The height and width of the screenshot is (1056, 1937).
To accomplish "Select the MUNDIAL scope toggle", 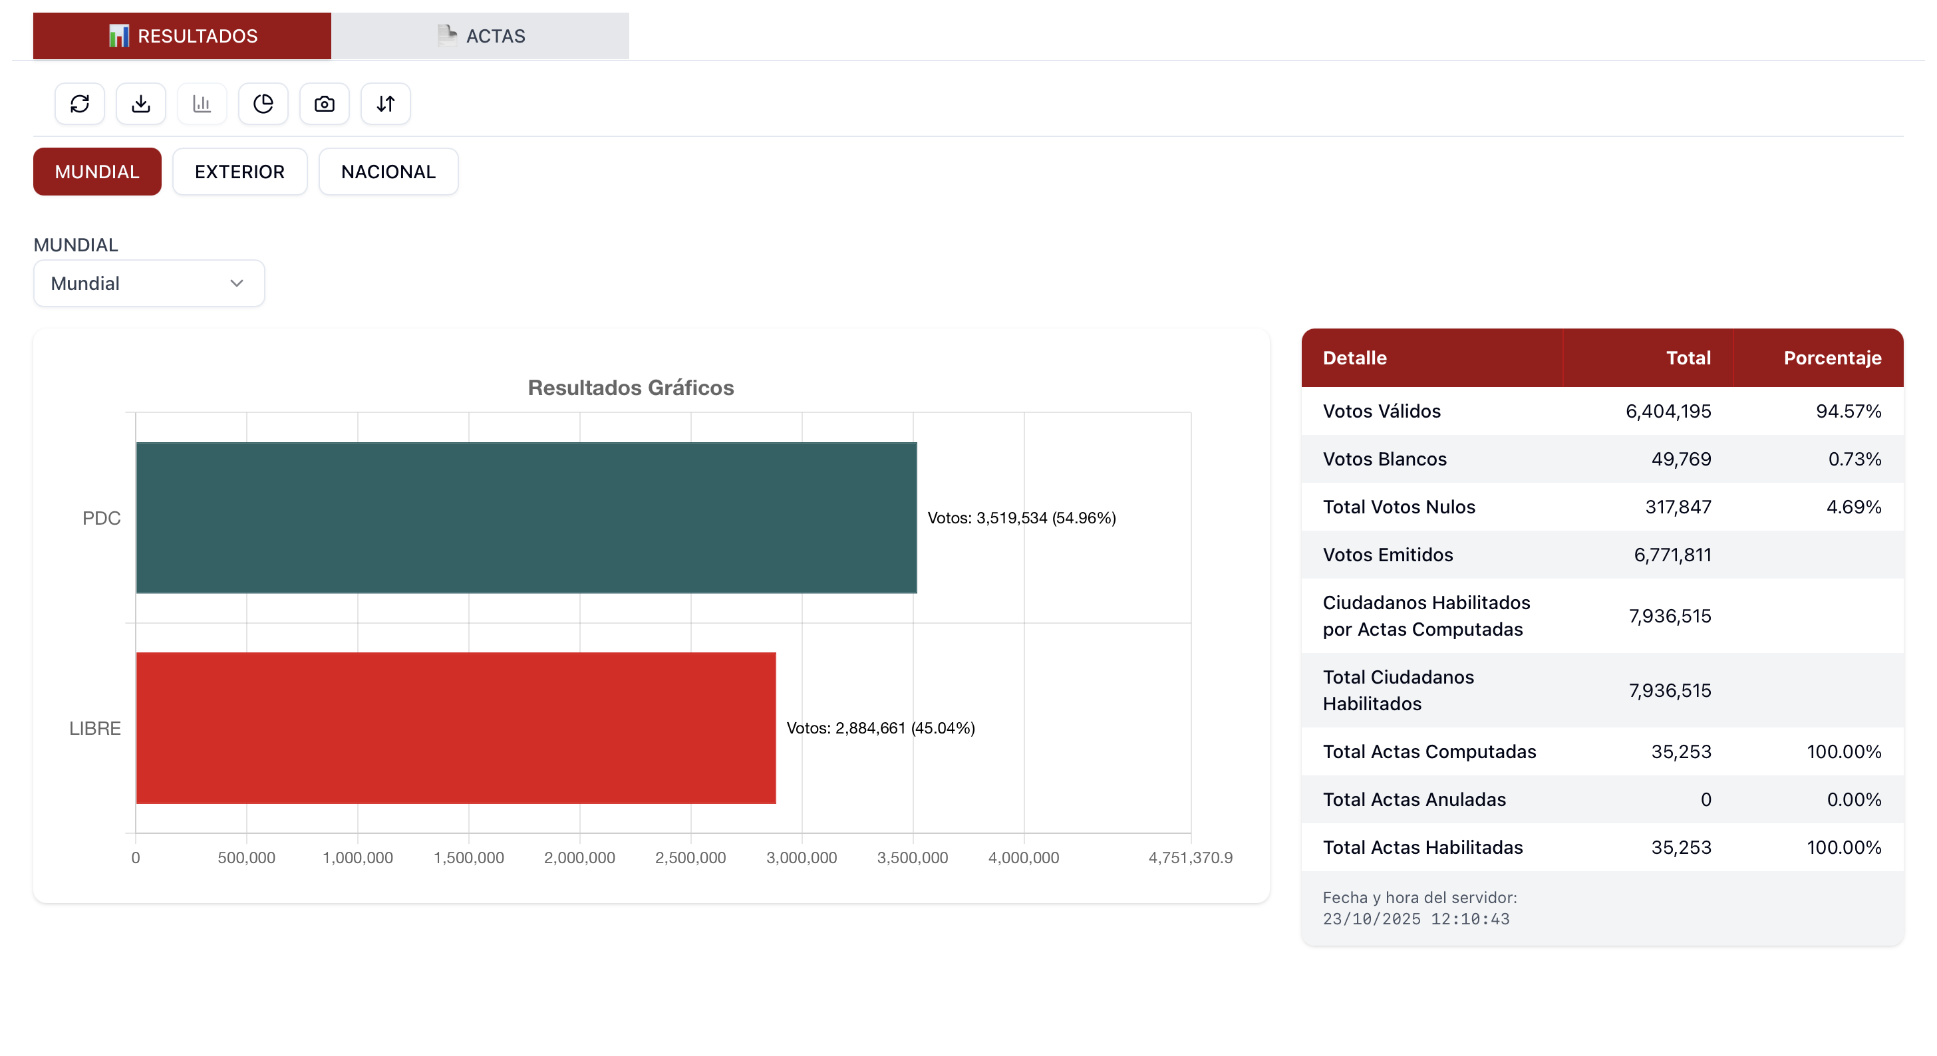I will pyautogui.click(x=97, y=172).
